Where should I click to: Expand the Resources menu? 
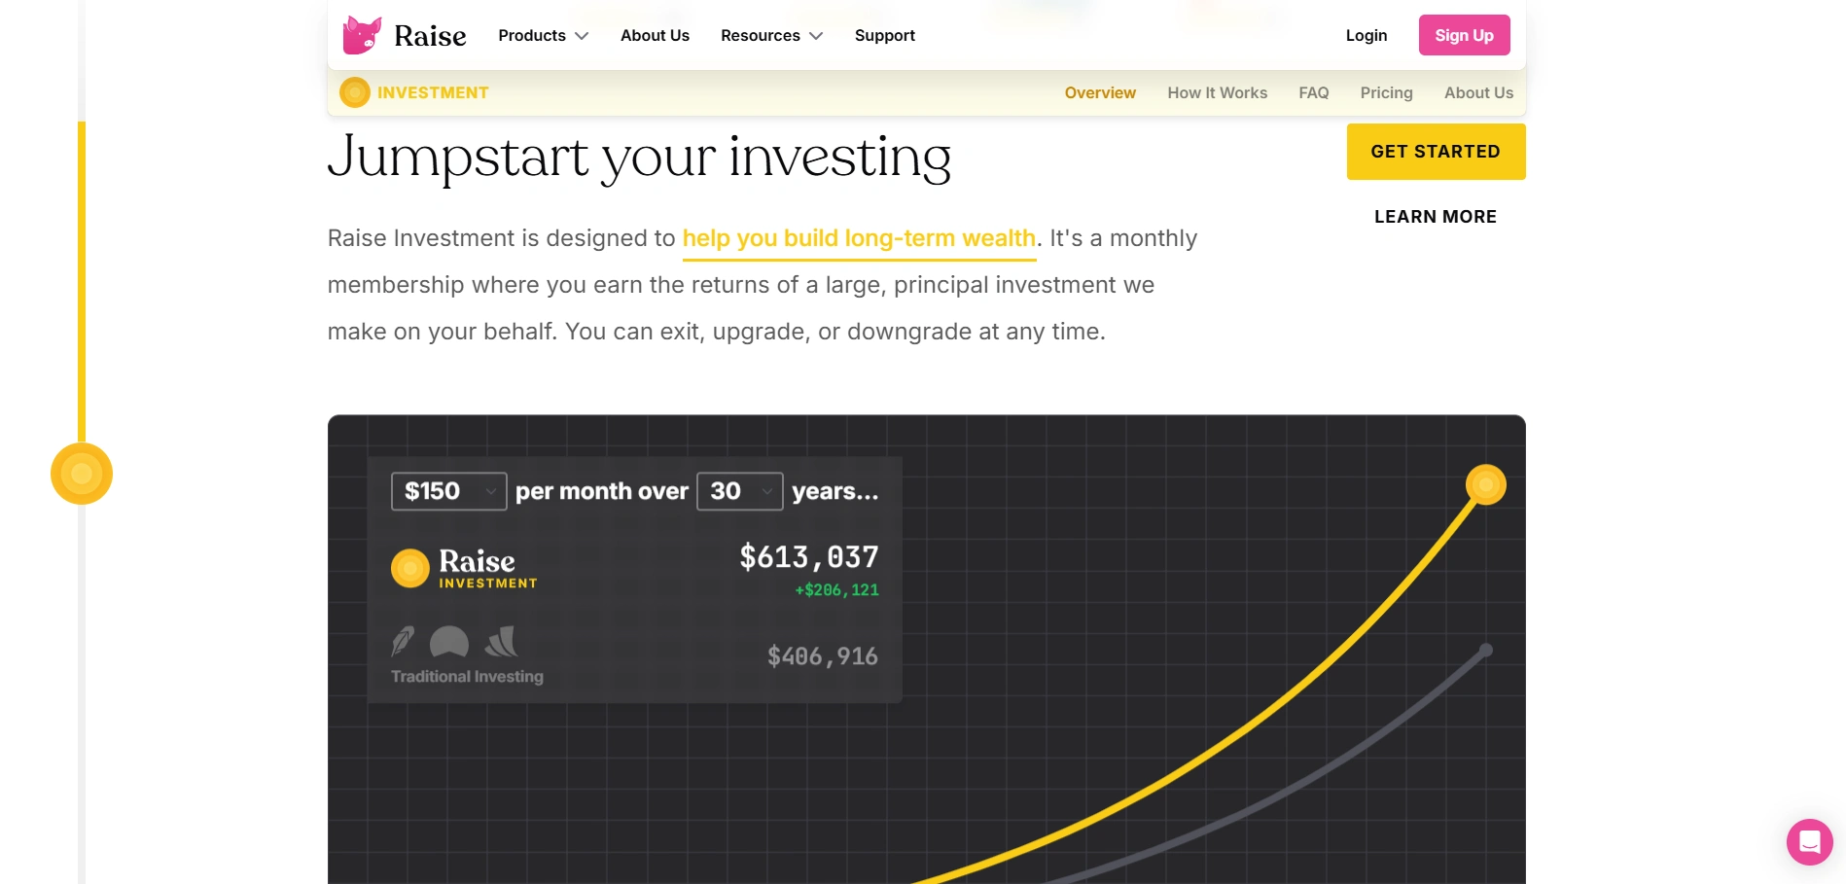(771, 35)
